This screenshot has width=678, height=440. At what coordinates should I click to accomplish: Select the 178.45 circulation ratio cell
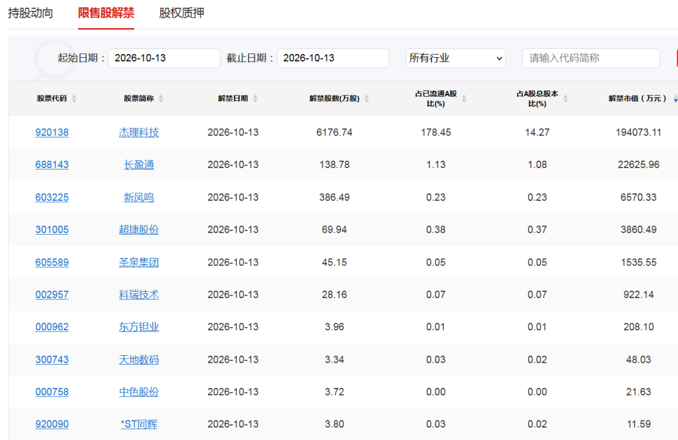tap(436, 132)
